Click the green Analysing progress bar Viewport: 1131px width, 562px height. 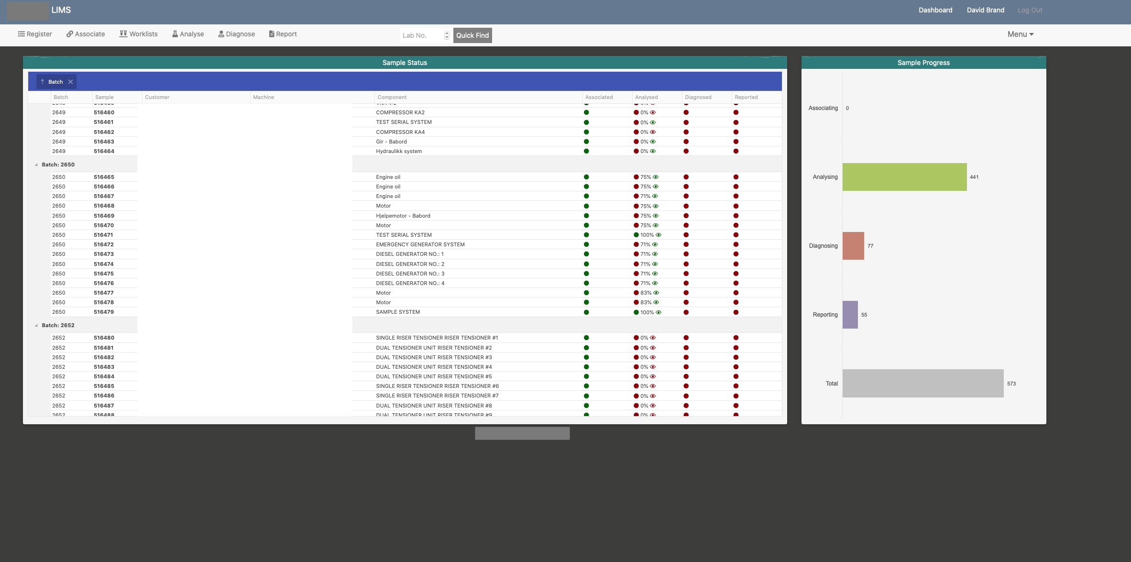point(904,177)
